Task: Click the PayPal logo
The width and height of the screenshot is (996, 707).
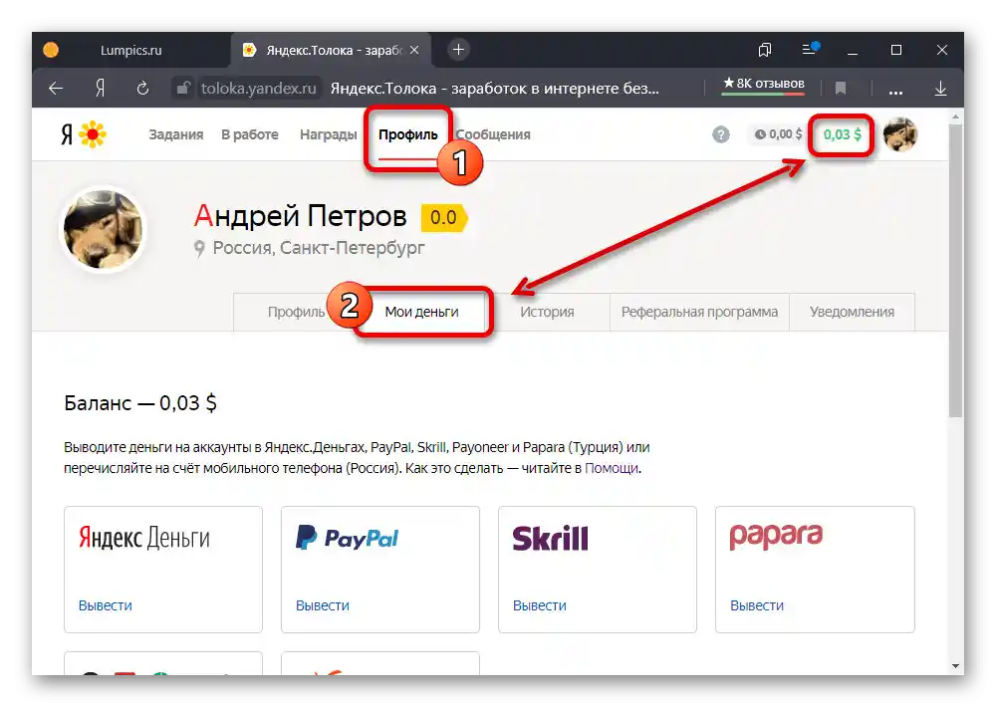Action: [x=347, y=538]
